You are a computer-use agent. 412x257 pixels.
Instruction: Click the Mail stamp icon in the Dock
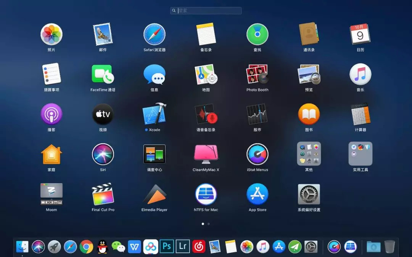(x=215, y=247)
